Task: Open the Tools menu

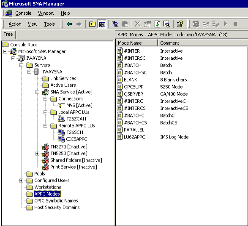Action: (x=49, y=24)
